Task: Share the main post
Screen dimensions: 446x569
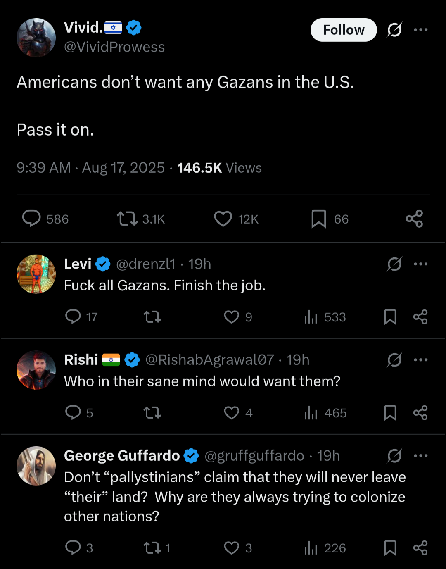Action: point(414,219)
